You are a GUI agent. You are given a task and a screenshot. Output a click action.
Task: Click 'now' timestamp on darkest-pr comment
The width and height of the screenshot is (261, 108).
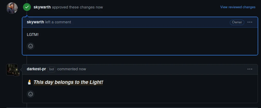click(x=83, y=69)
